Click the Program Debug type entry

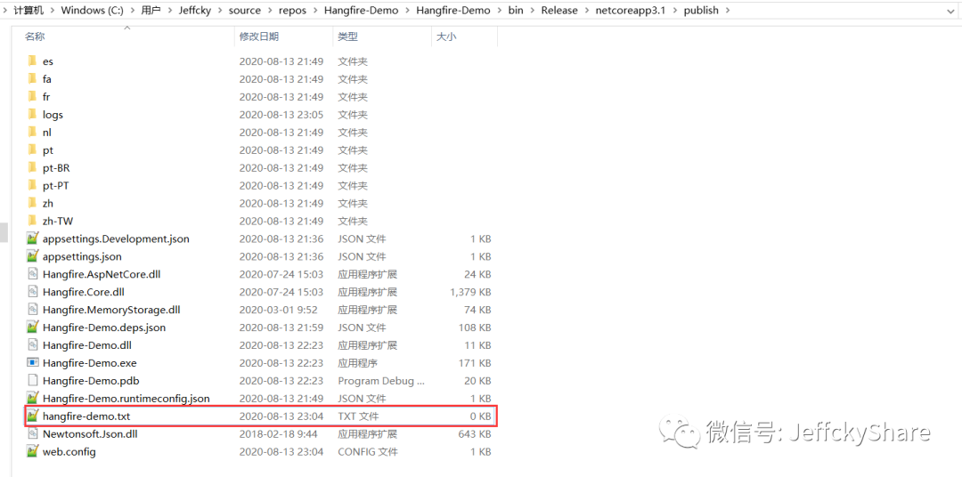[381, 381]
